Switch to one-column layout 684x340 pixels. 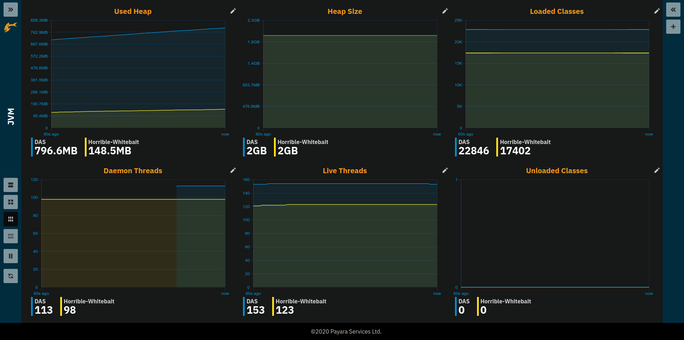[x=11, y=185]
